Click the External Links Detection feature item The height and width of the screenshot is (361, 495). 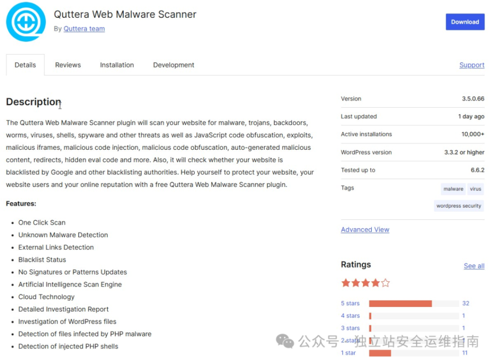click(x=56, y=247)
